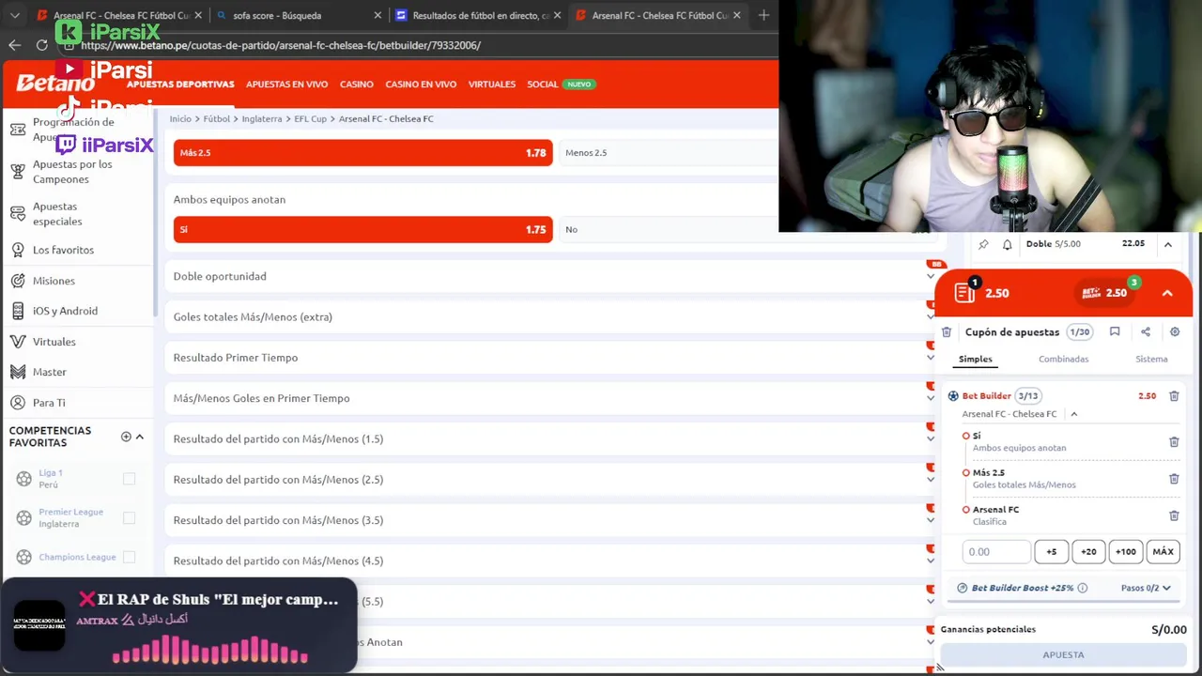Viewport: 1202px width, 676px height.
Task: Open Casino in top navigation
Action: (357, 84)
